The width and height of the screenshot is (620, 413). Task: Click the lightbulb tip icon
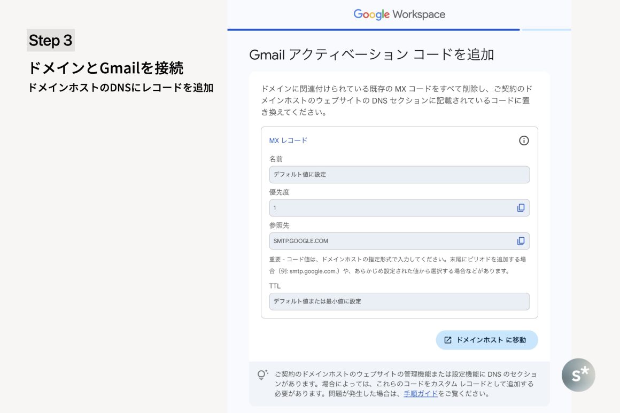[x=262, y=375]
